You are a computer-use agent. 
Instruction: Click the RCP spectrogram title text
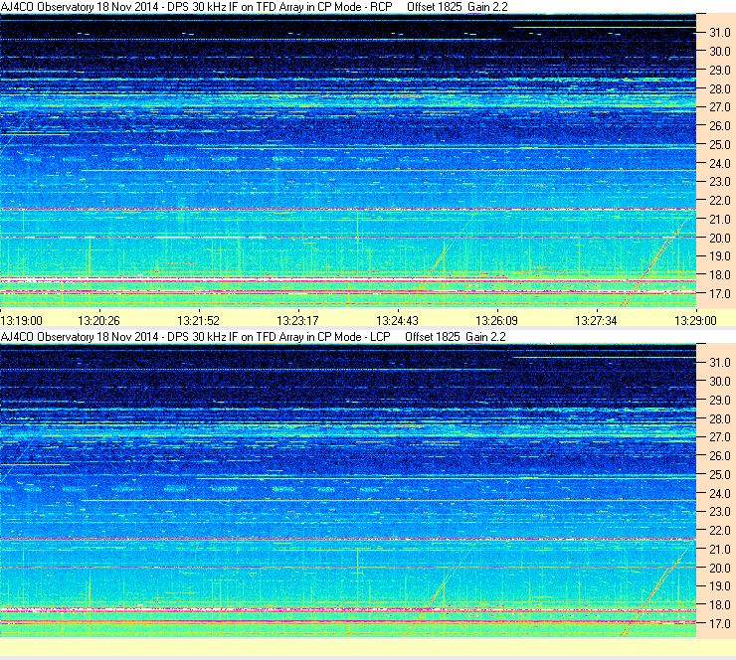click(x=254, y=7)
